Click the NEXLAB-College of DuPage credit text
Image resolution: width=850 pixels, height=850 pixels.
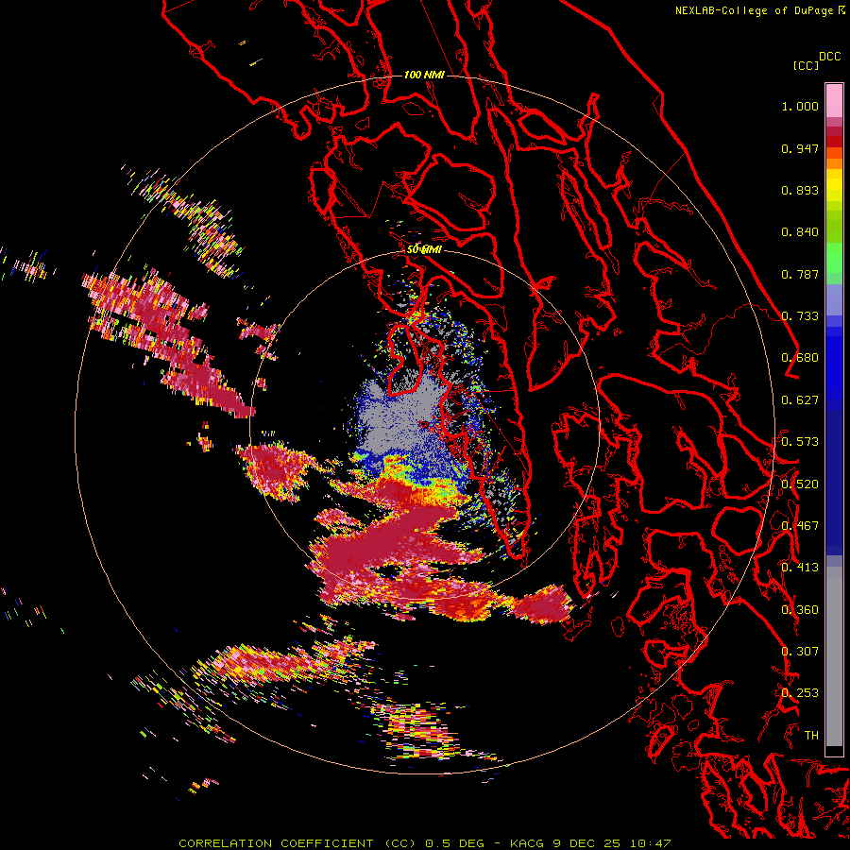click(760, 10)
